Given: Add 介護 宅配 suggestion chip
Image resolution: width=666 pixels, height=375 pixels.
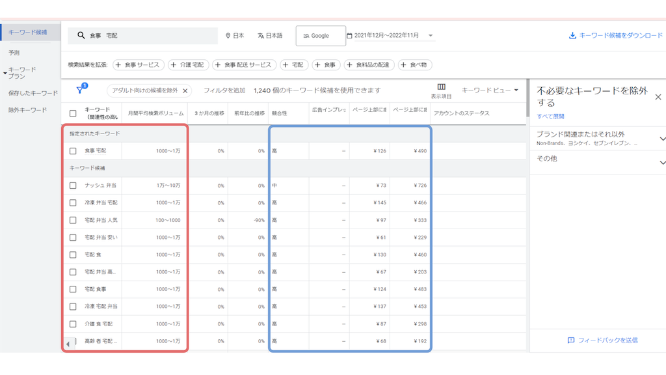Looking at the screenshot, I should click(188, 64).
